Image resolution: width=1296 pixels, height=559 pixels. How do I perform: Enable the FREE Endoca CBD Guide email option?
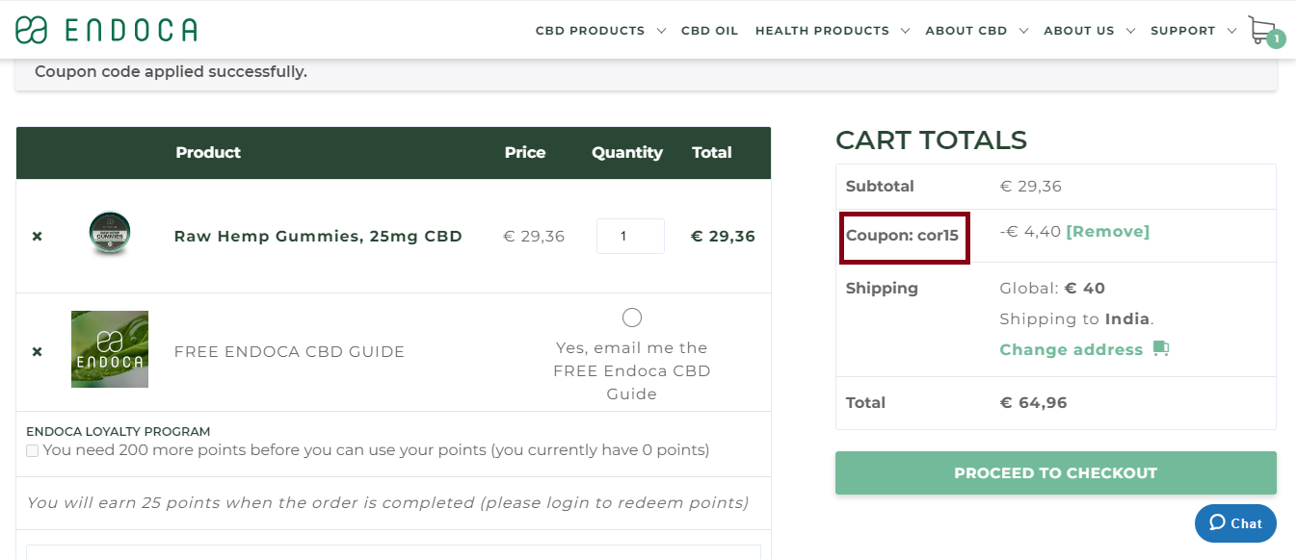pyautogui.click(x=631, y=317)
